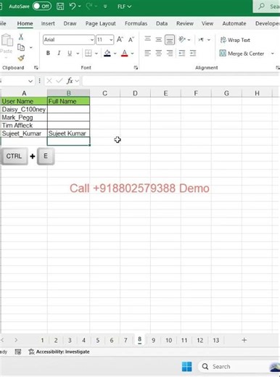
Task: Click the Format Painter brush icon
Action: pos(21,58)
